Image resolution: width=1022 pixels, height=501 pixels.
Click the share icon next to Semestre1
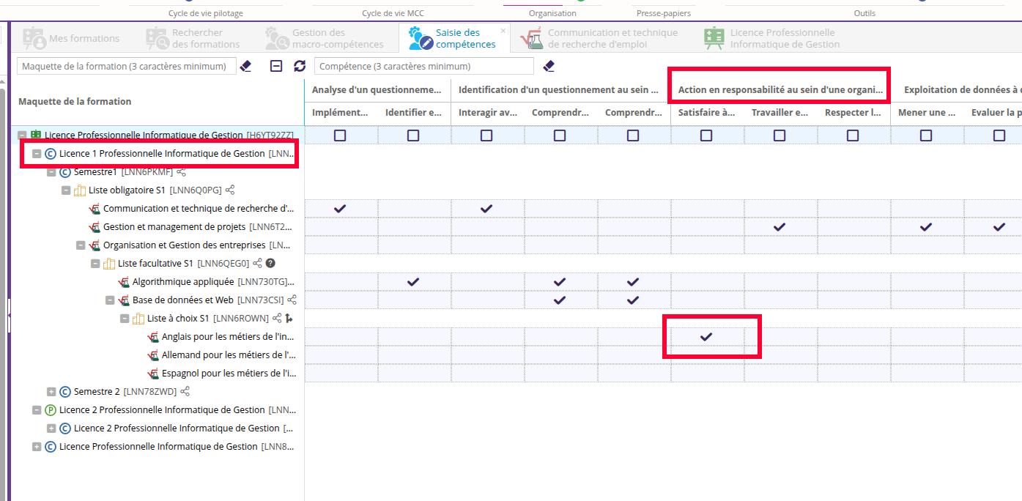pos(182,172)
